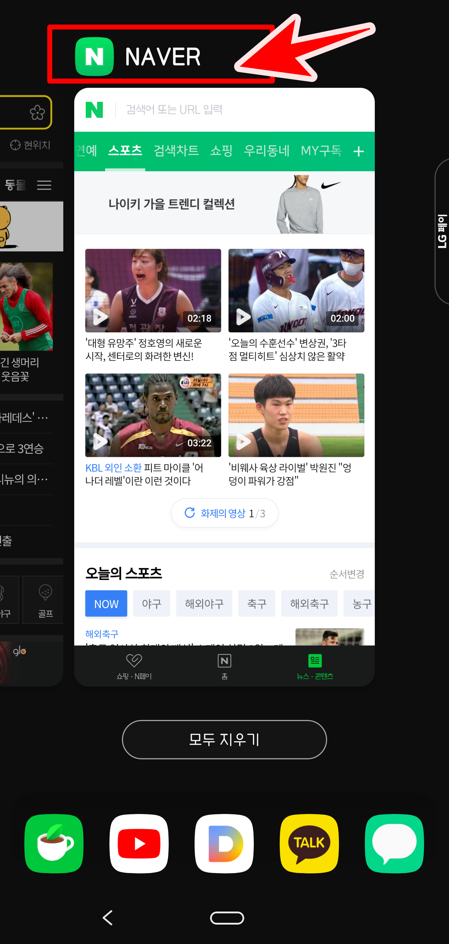
Task: Tap the 골프 icon in left app card
Action: tap(45, 599)
